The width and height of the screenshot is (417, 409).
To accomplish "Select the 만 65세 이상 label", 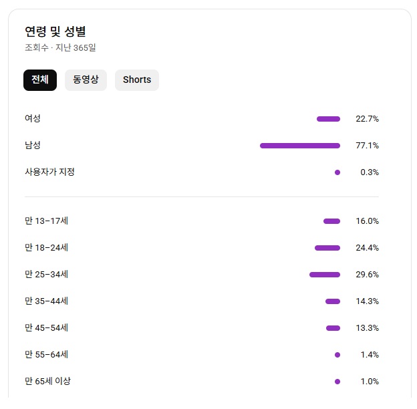I will pyautogui.click(x=47, y=382).
